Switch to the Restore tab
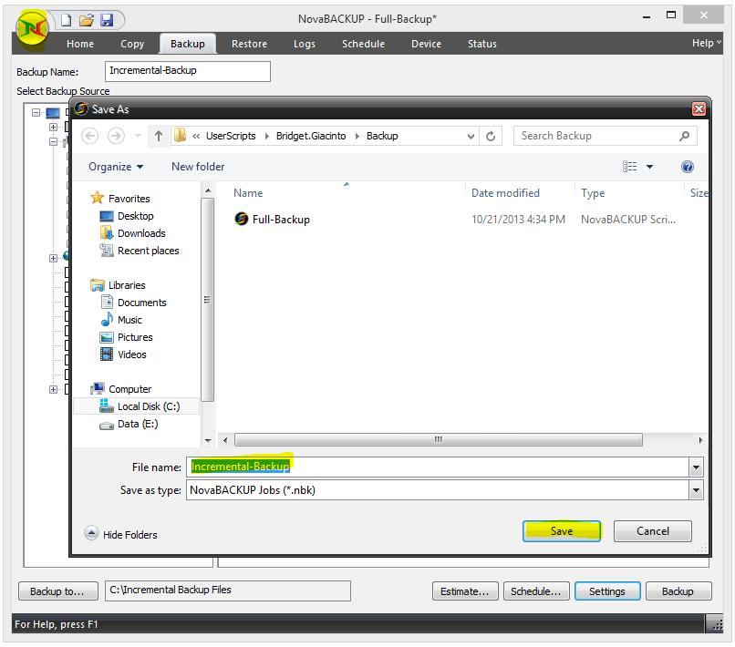This screenshot has height=647, width=735. 249,44
